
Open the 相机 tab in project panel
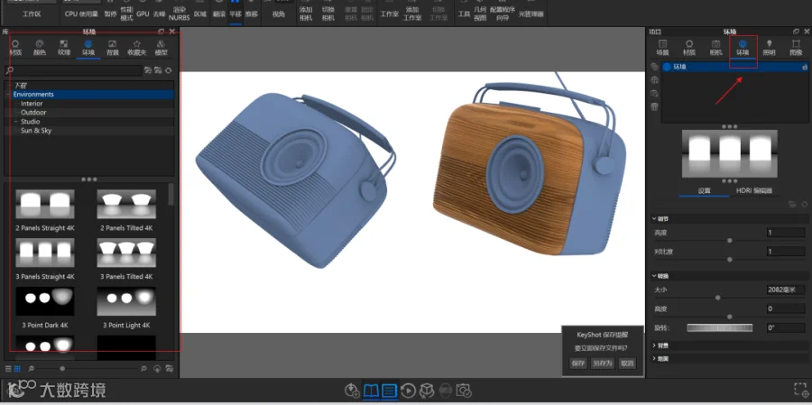tap(715, 48)
